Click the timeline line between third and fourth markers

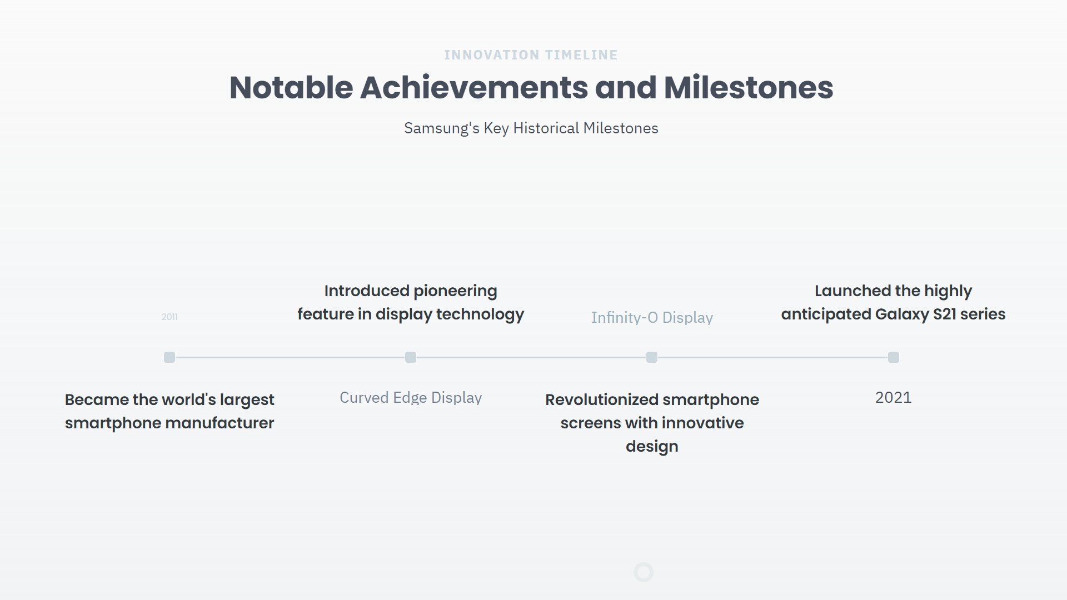tap(772, 357)
